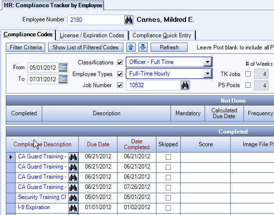
Task: Open employee lookup binoculars beside Employee Number
Action: pyautogui.click(x=129, y=20)
